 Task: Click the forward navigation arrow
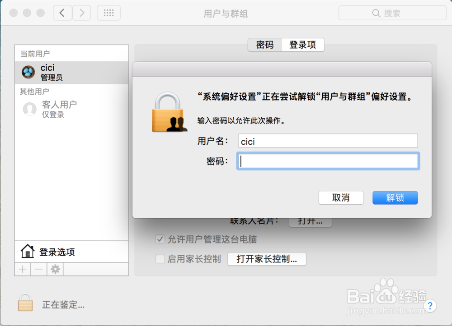coord(82,13)
